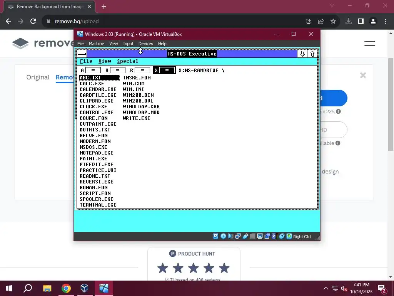Open VirtualBox Machine menu
This screenshot has width=394, height=296.
(96, 44)
